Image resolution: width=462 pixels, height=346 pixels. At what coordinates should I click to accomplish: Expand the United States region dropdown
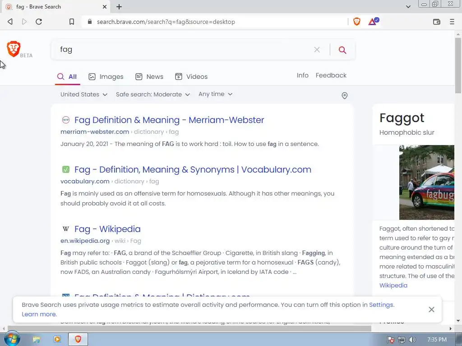click(83, 94)
